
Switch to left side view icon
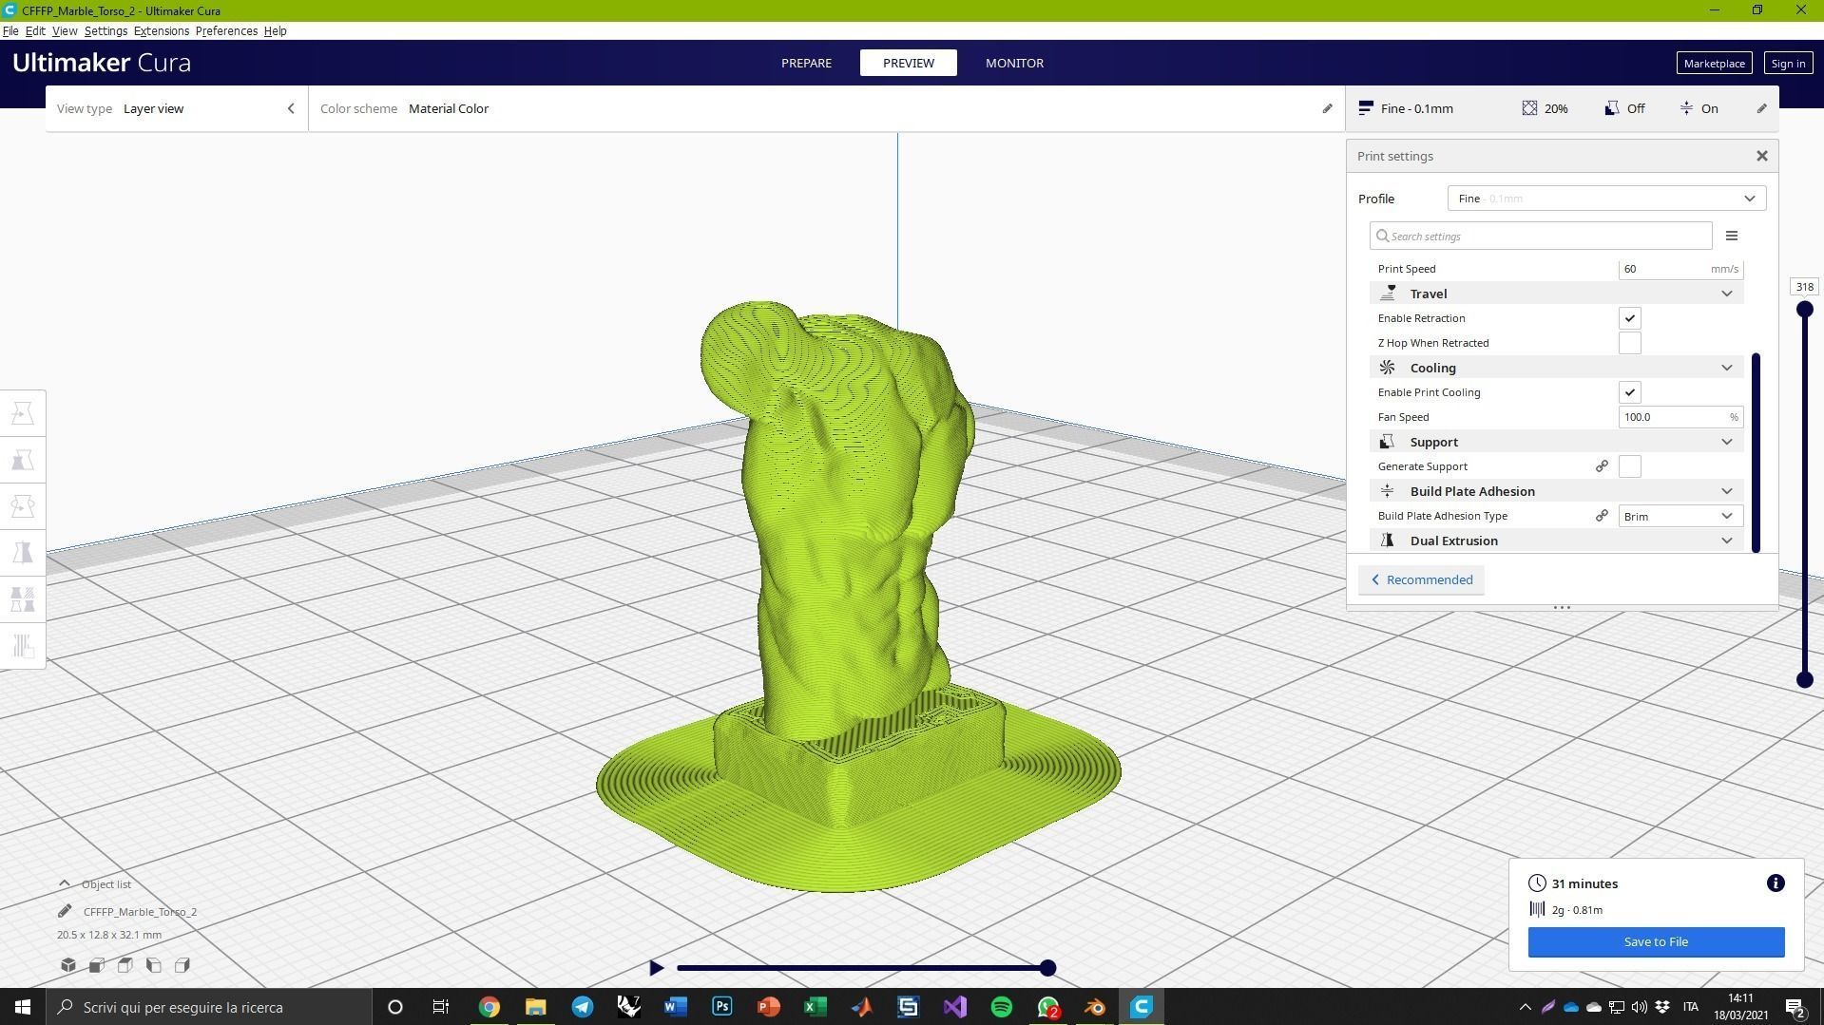(x=154, y=965)
